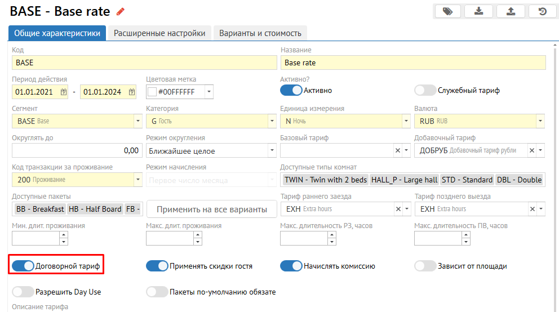Enable the Служебный тариф switch

coord(425,90)
